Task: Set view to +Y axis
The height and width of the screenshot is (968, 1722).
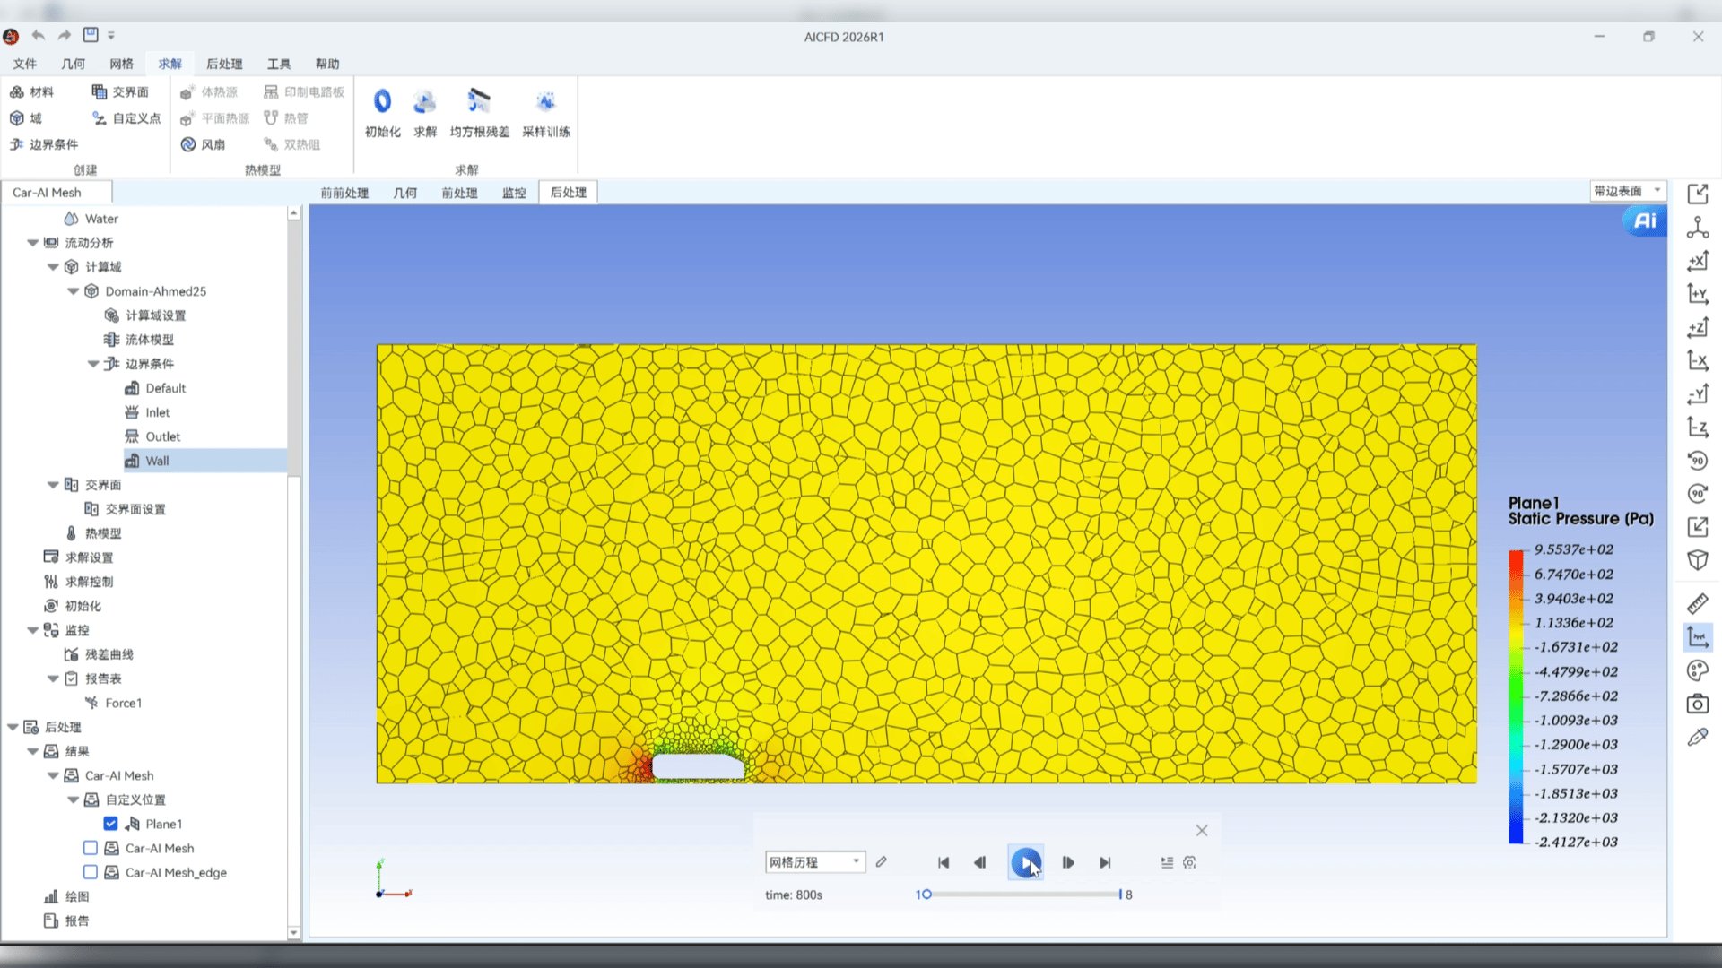Action: pos(1698,294)
